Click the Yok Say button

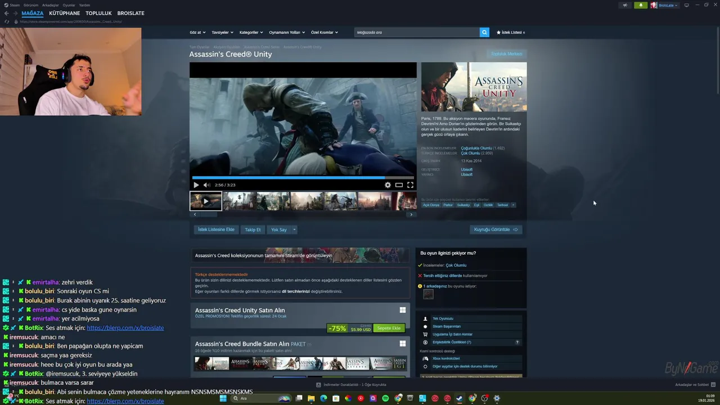tap(279, 229)
